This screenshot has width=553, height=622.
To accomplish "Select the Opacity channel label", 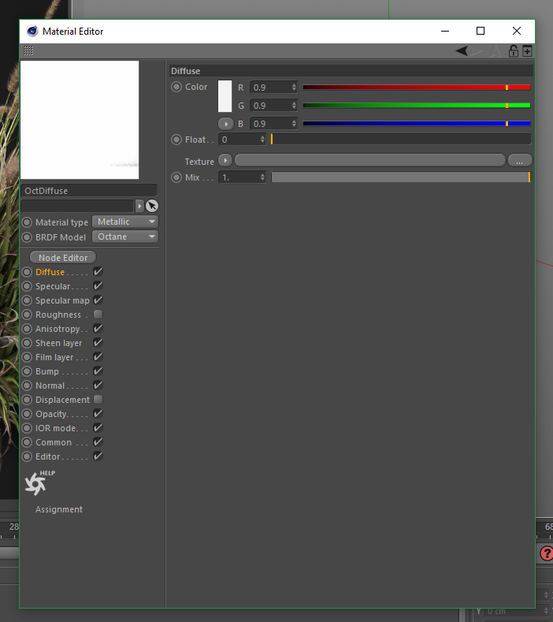I will click(50, 414).
